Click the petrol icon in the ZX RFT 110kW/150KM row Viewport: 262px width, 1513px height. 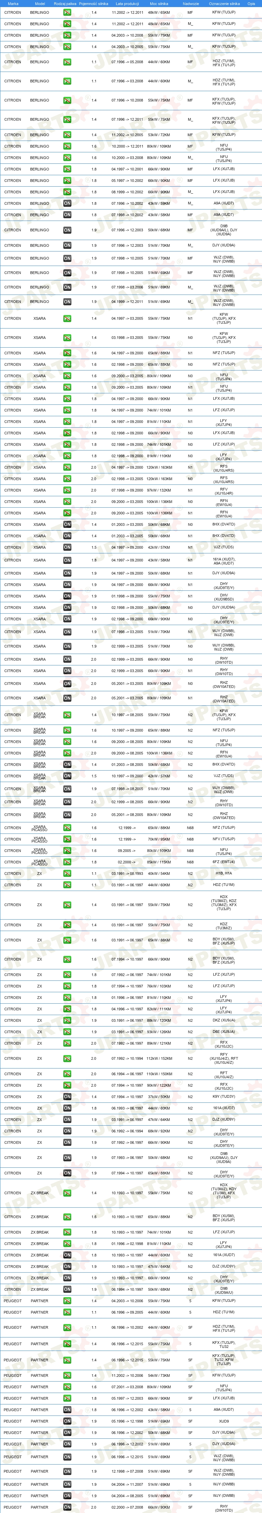pos(67,1074)
